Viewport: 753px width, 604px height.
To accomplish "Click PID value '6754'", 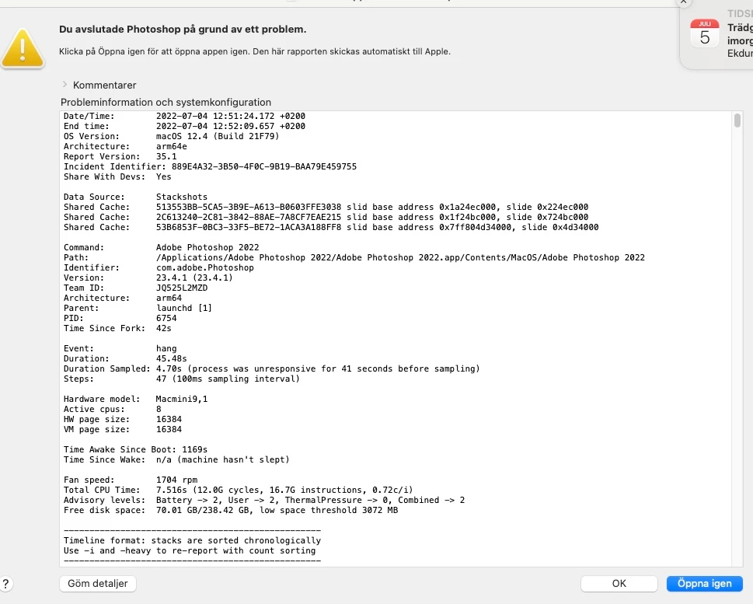I will (166, 318).
